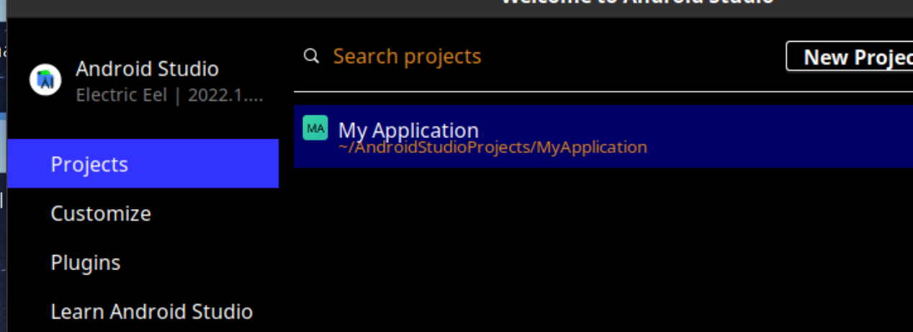Image resolution: width=913 pixels, height=332 pixels.
Task: Click the ~/AndroidStudioProjects/MyApplication path text
Action: (493, 147)
